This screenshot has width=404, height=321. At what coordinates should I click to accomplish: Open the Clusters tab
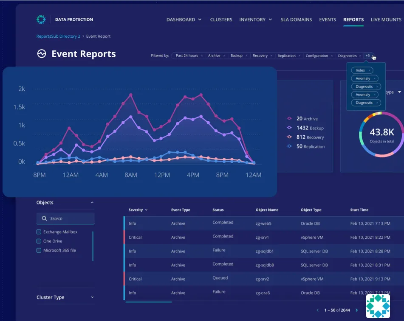(x=221, y=20)
